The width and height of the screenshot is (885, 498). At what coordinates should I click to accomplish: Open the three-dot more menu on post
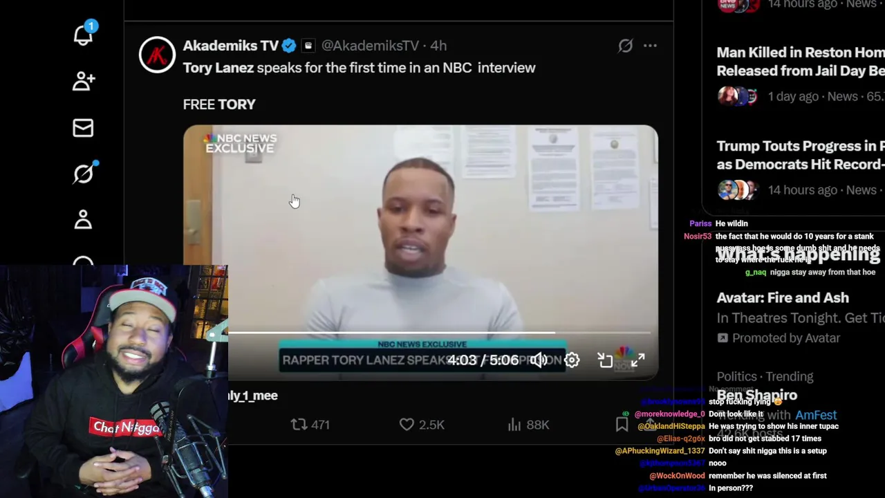(x=650, y=46)
